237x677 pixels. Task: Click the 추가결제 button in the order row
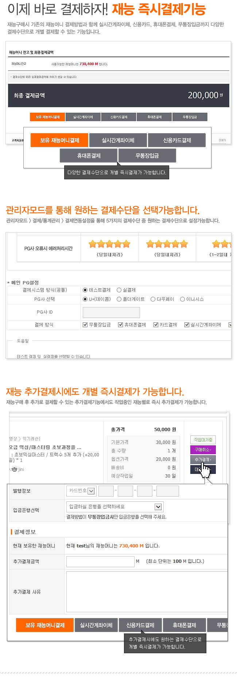[203, 460]
